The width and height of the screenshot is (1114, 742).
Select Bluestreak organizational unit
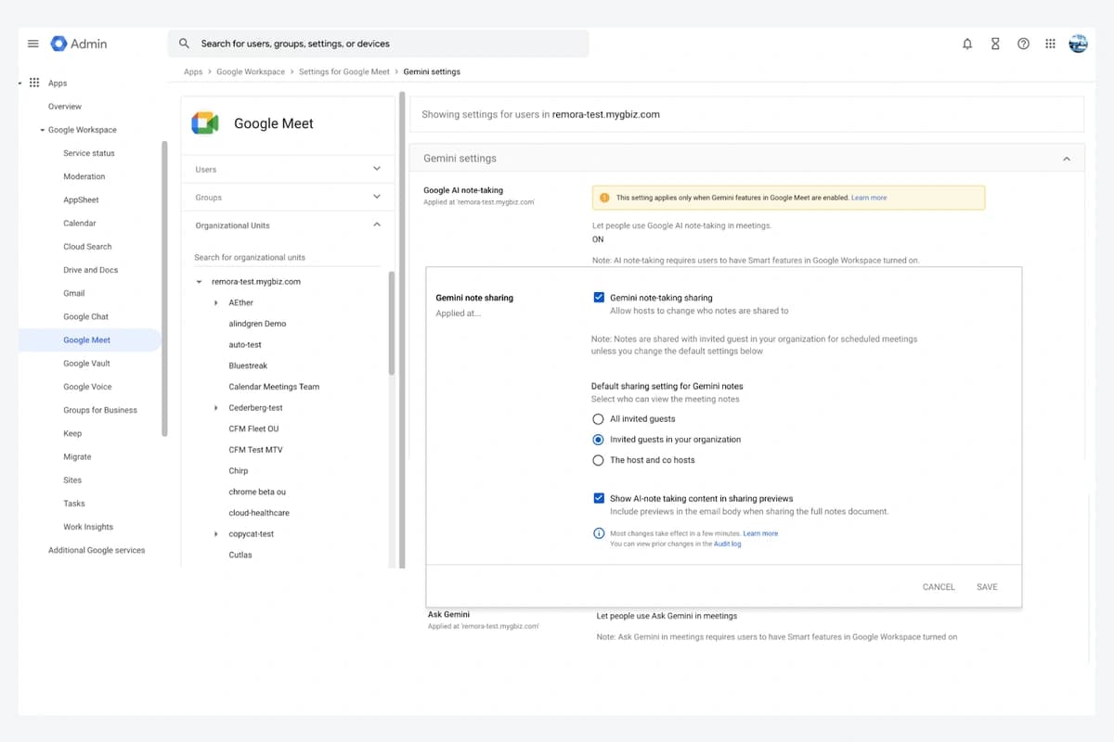pos(248,366)
